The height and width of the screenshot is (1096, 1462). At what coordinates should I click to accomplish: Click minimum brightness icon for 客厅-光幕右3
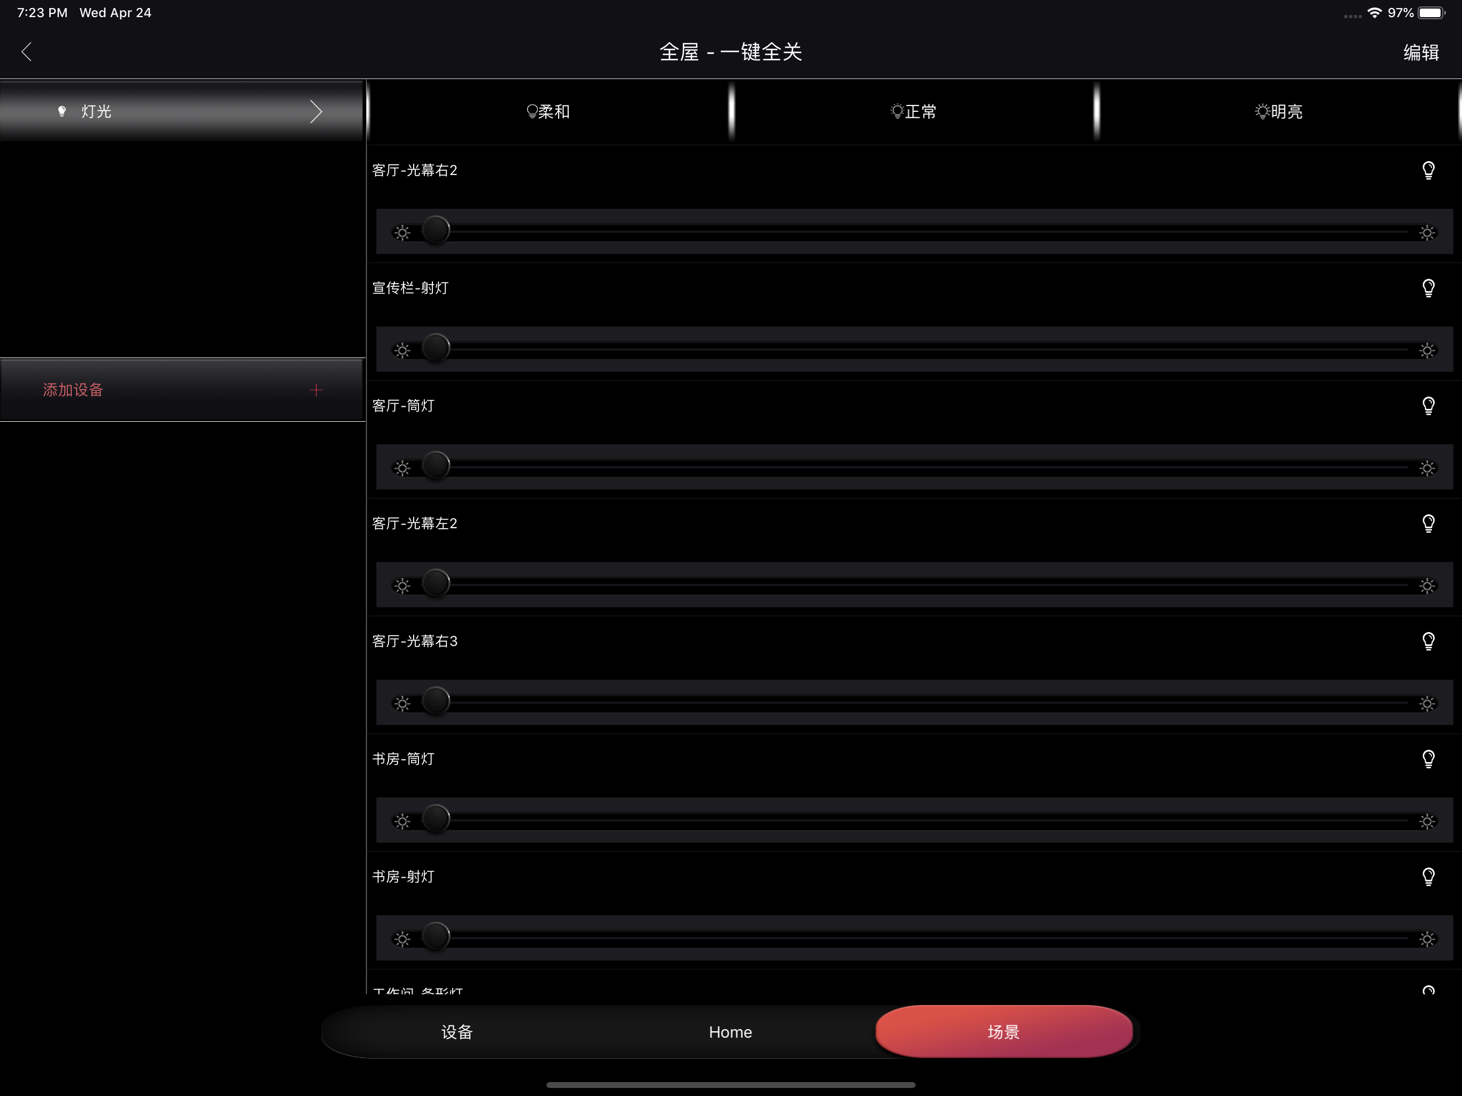402,703
